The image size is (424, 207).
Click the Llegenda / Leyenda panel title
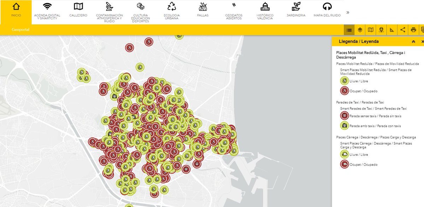[359, 41]
